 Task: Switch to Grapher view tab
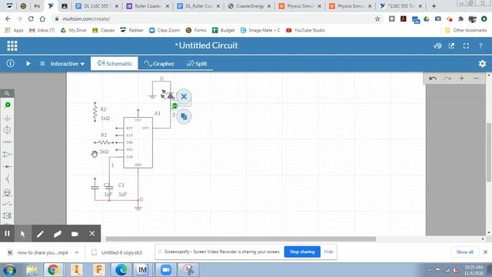[x=159, y=63]
